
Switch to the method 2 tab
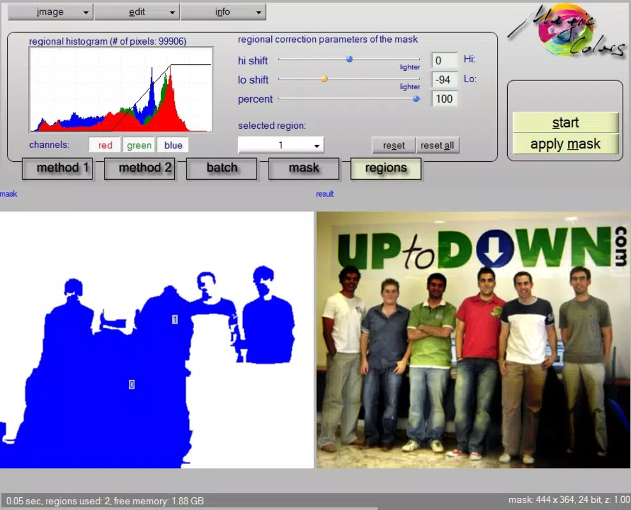pyautogui.click(x=140, y=168)
